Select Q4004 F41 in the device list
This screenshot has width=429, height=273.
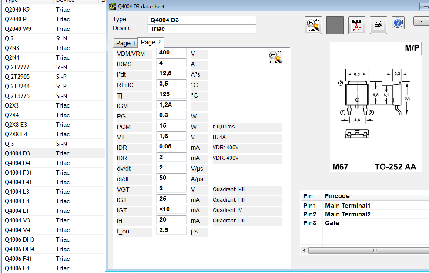click(x=53, y=182)
